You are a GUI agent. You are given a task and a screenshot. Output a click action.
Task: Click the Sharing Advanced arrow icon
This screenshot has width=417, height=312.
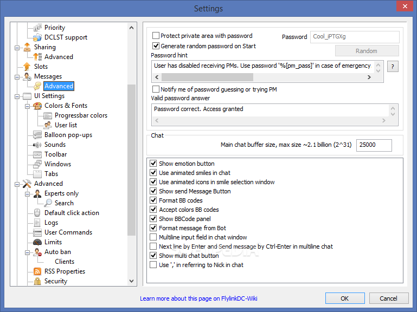(x=37, y=57)
